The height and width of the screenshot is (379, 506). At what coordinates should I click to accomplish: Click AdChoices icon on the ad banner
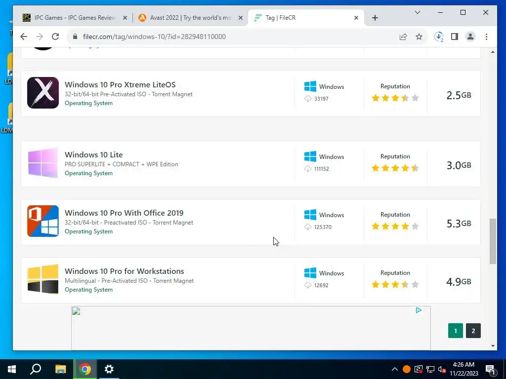pyautogui.click(x=419, y=310)
